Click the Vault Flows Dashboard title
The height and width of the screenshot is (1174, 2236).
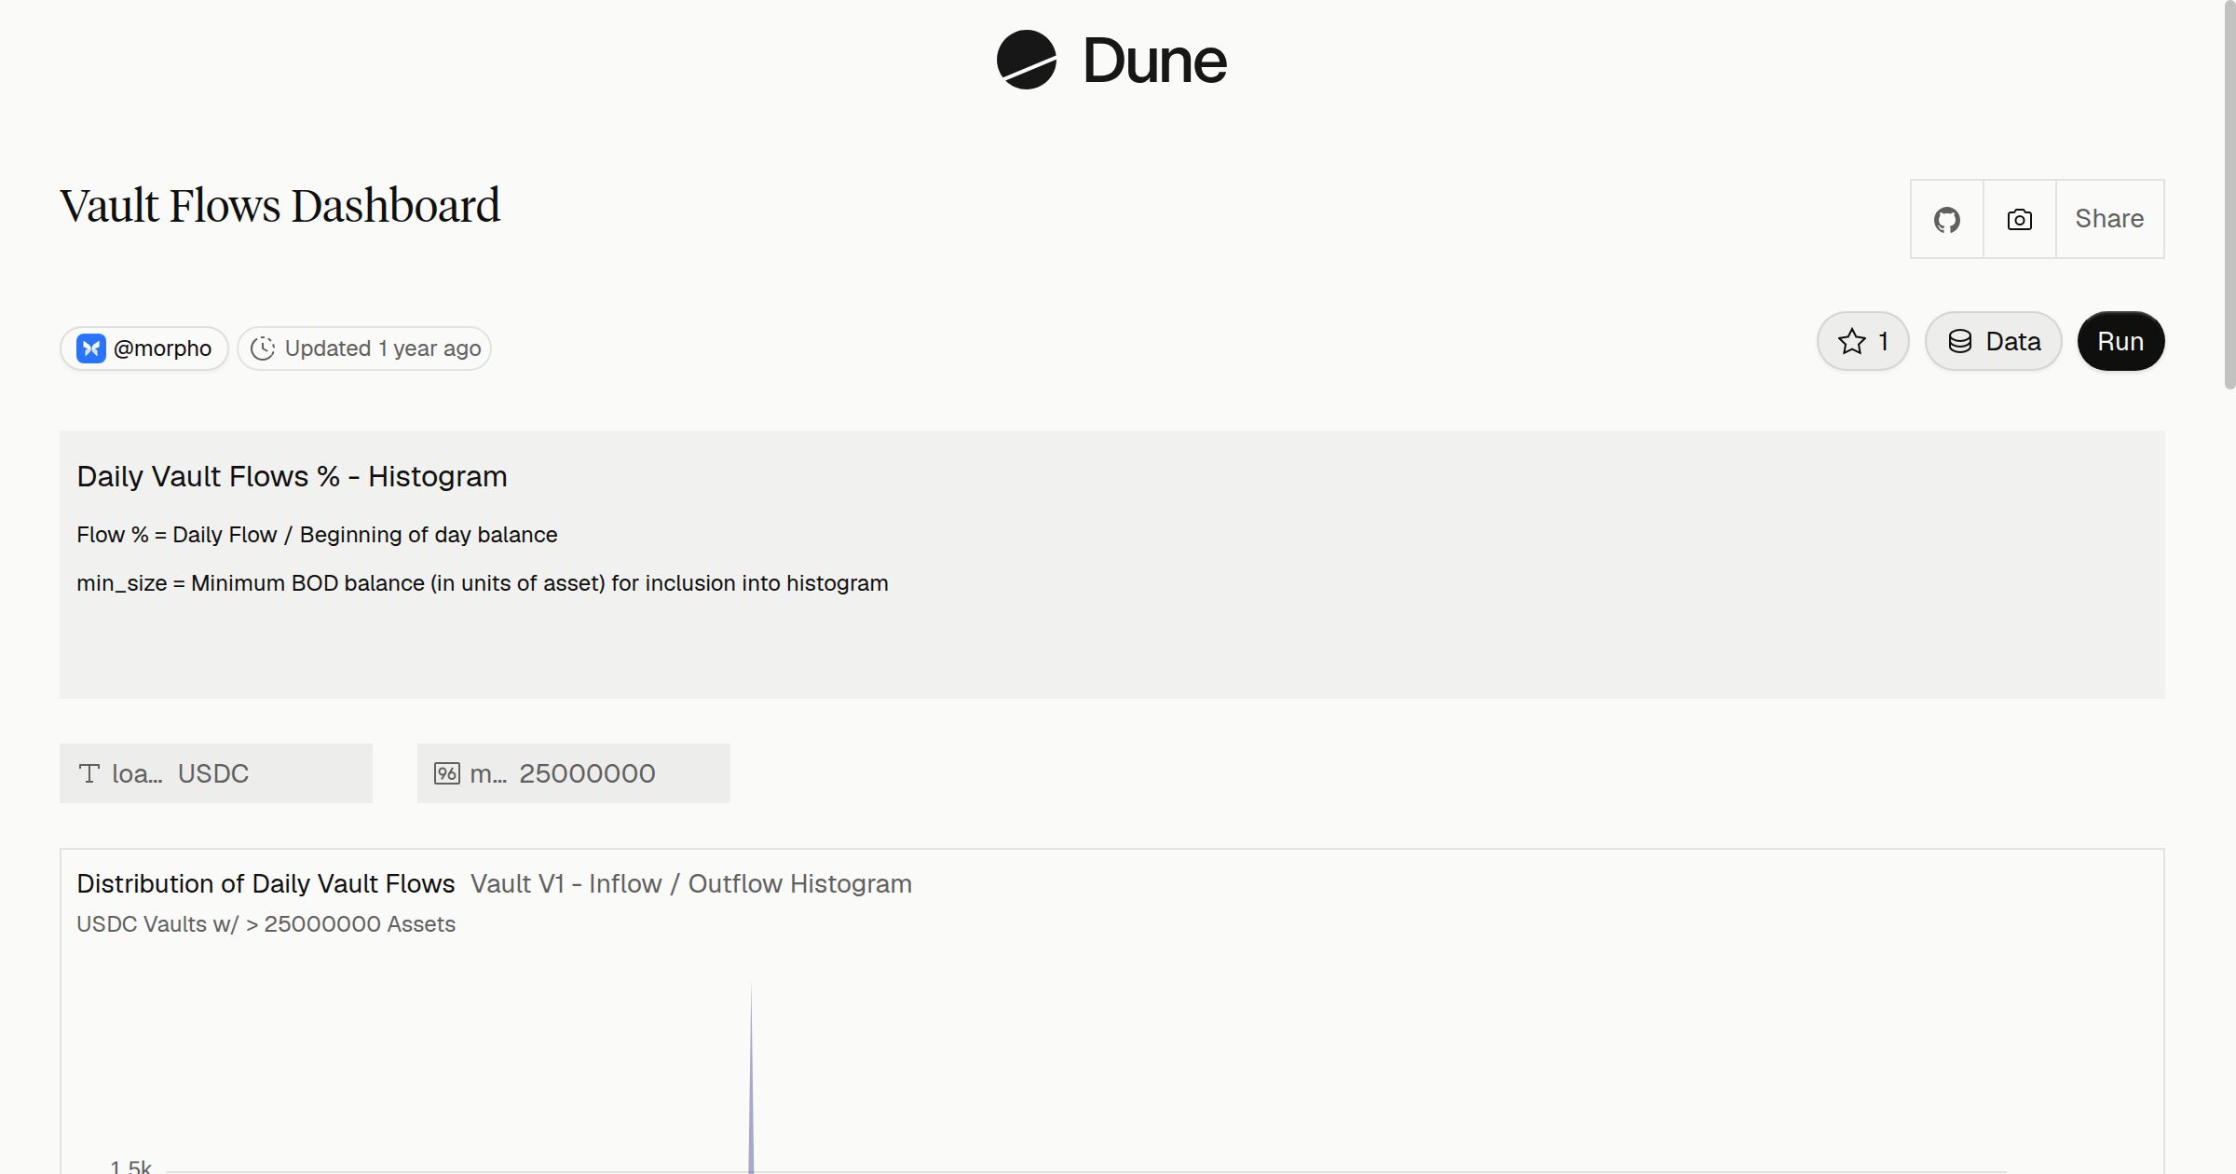coord(279,206)
